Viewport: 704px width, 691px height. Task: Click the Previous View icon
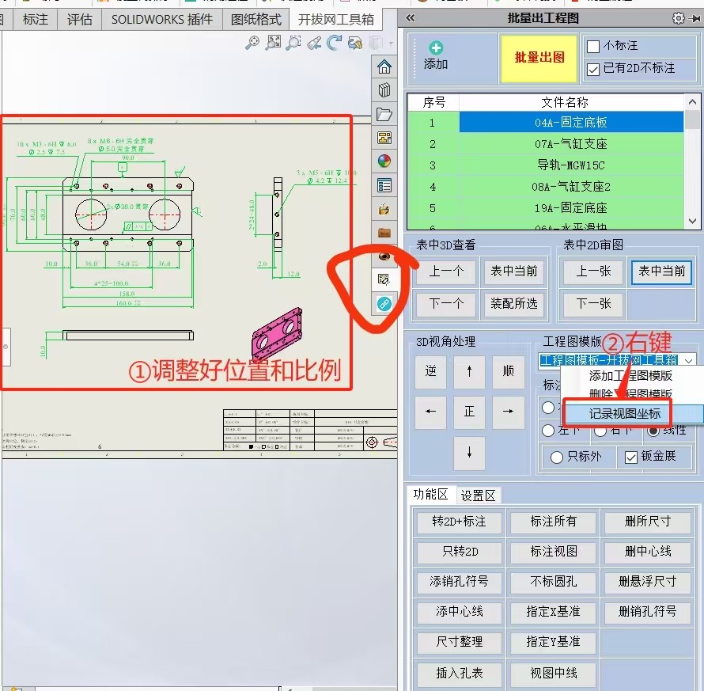314,43
